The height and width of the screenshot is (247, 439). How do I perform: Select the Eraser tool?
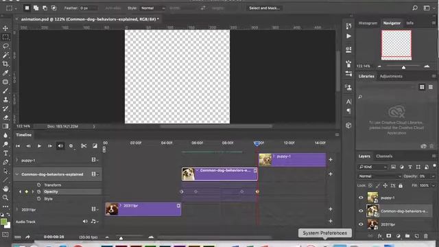coord(5,117)
